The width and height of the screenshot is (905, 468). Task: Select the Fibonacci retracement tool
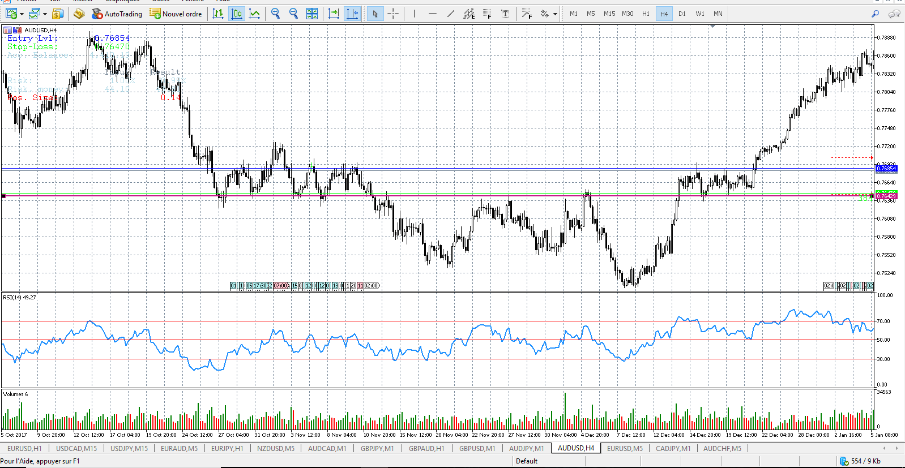point(487,14)
